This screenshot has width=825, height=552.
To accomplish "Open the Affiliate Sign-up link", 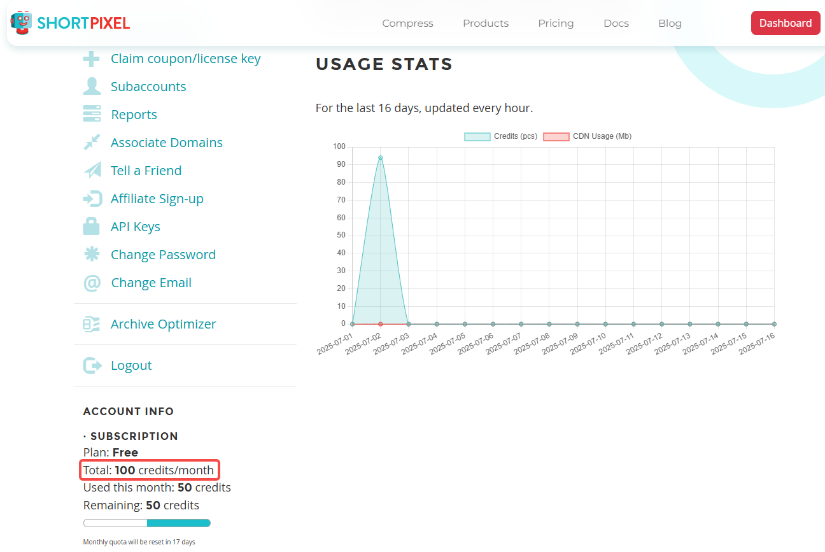I will click(x=157, y=199).
